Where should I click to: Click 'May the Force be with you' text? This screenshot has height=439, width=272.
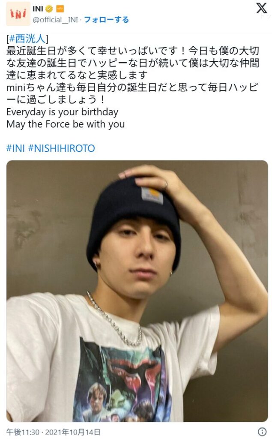pos(66,124)
